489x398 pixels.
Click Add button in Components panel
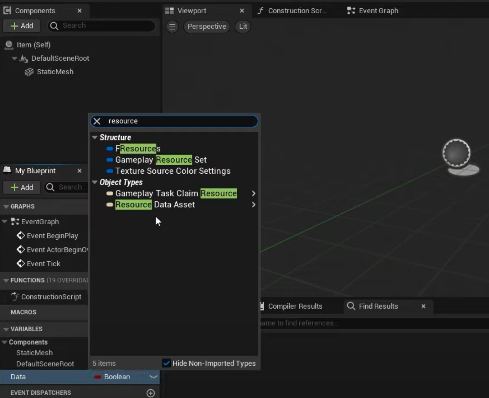(22, 26)
